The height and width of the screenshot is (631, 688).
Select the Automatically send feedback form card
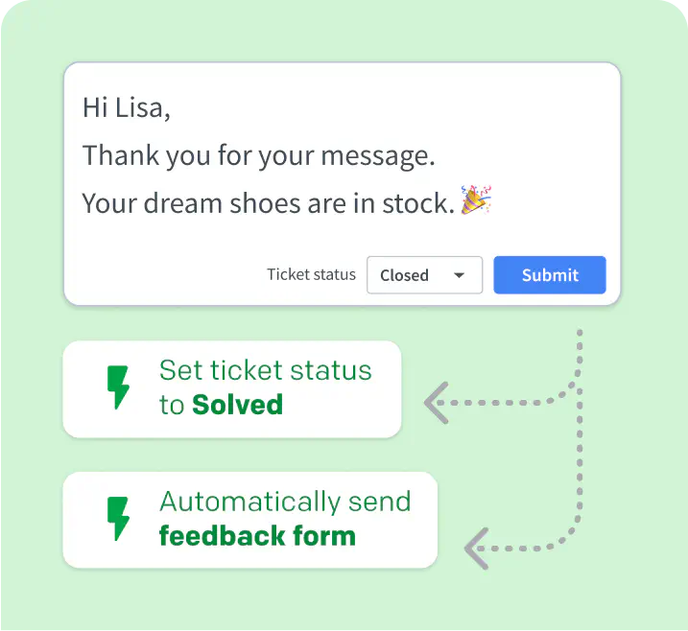click(x=250, y=520)
